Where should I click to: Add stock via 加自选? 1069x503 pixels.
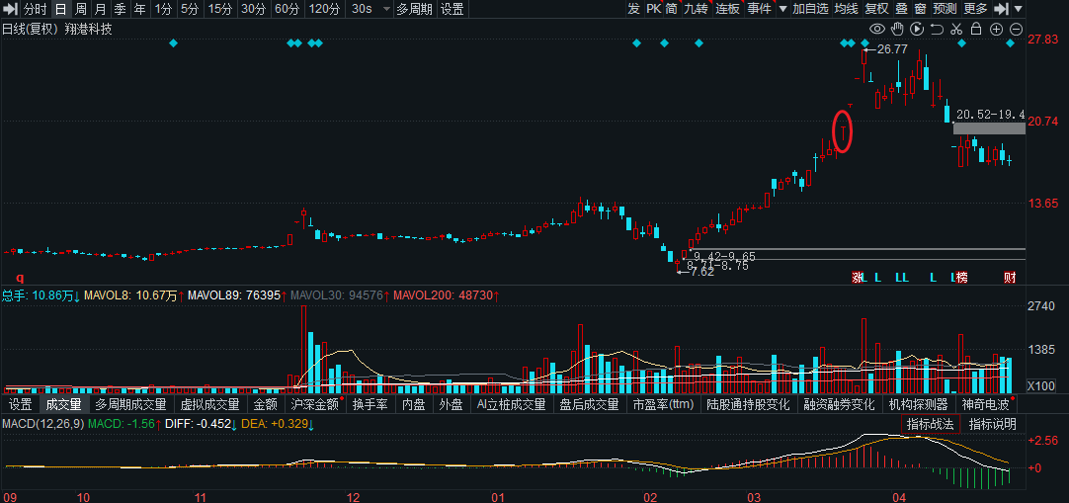pos(810,9)
